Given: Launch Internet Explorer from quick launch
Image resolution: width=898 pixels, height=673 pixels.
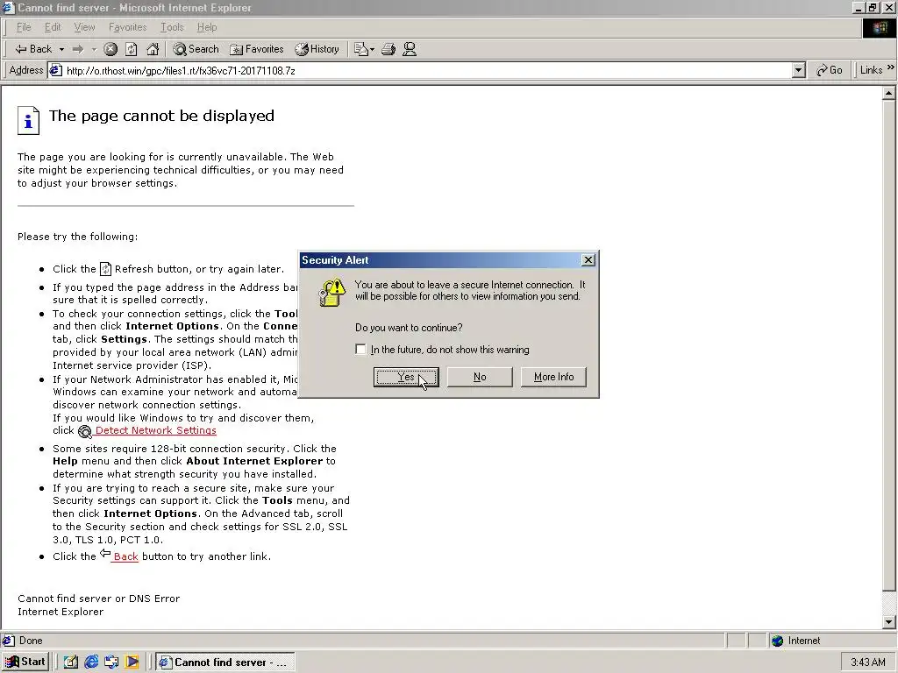Looking at the screenshot, I should (x=91, y=662).
